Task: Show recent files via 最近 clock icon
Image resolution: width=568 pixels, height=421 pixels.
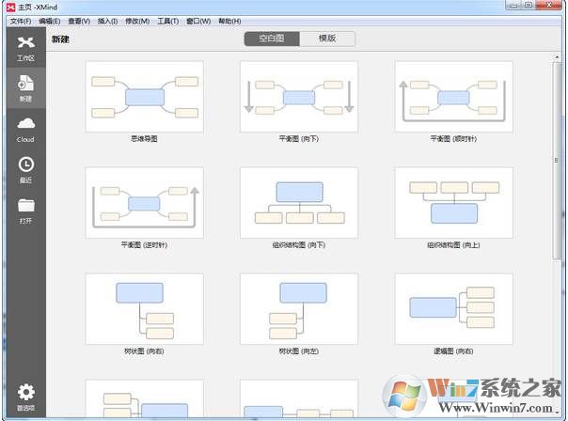Action: pyautogui.click(x=25, y=166)
